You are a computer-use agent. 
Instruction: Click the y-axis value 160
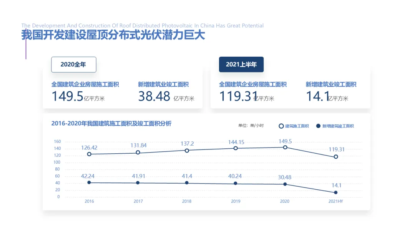click(57, 142)
